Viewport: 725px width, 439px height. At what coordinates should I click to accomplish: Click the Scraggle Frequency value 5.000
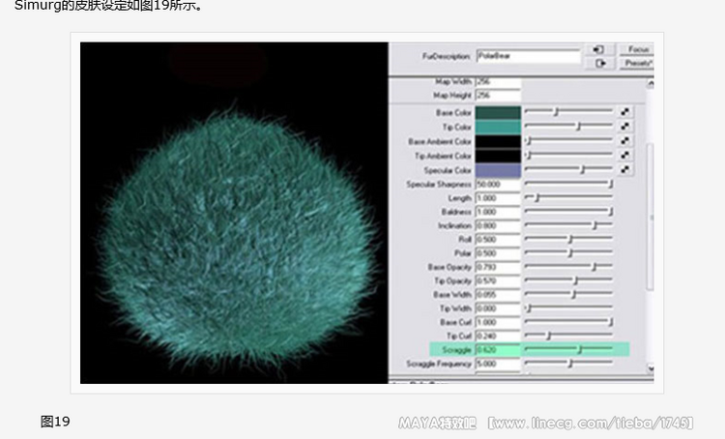[x=498, y=364]
